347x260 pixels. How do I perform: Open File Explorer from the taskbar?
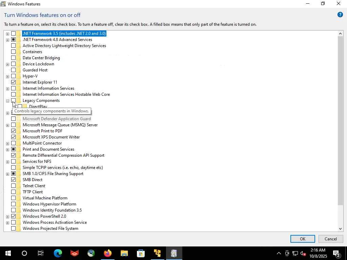point(124,253)
